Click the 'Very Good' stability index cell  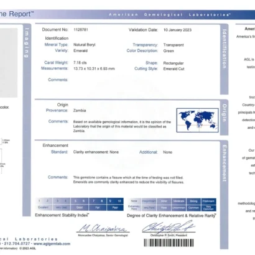click(62, 207)
